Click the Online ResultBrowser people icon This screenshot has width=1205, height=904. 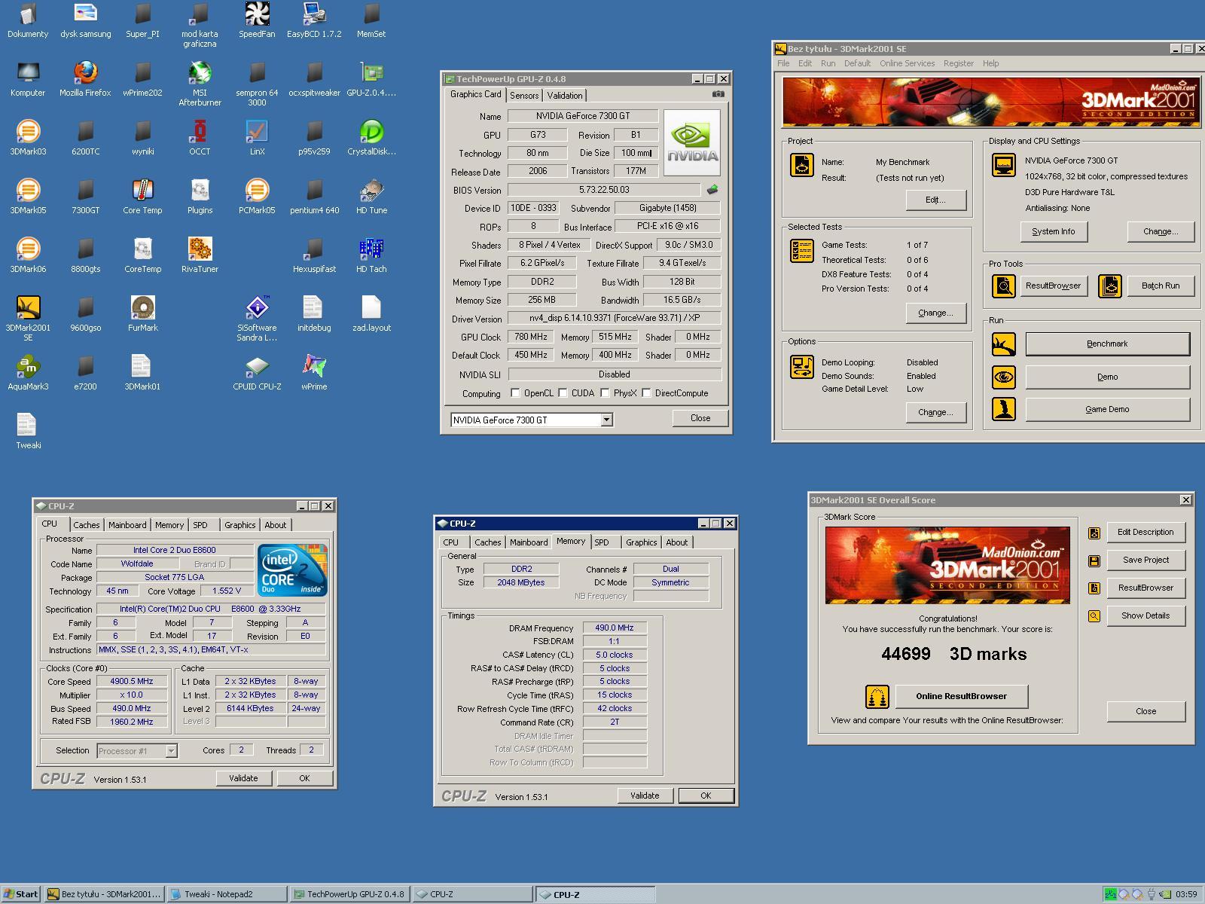(x=877, y=697)
